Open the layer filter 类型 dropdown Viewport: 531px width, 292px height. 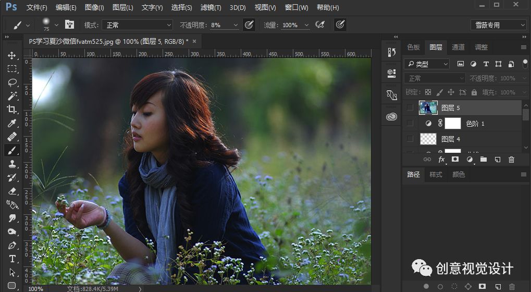pos(427,64)
